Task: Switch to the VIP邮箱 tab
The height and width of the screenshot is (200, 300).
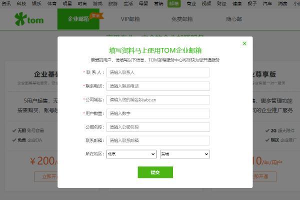Action: [130, 19]
